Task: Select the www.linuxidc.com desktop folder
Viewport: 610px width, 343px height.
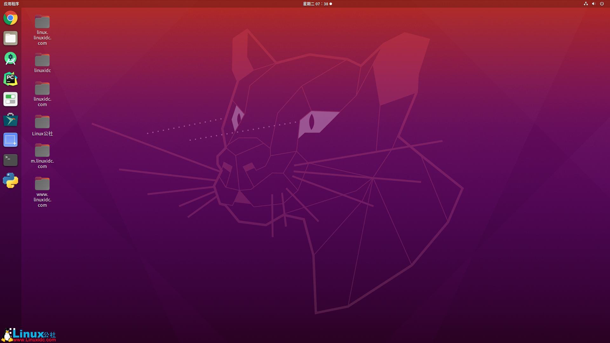Action: pyautogui.click(x=42, y=192)
